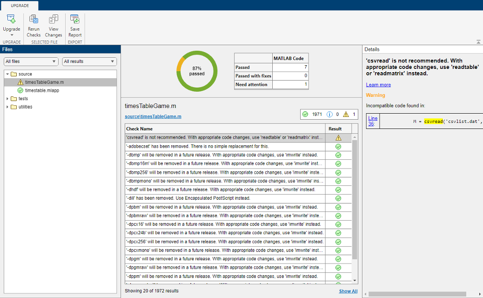Collapse the source folder
The image size is (483, 298).
point(8,73)
